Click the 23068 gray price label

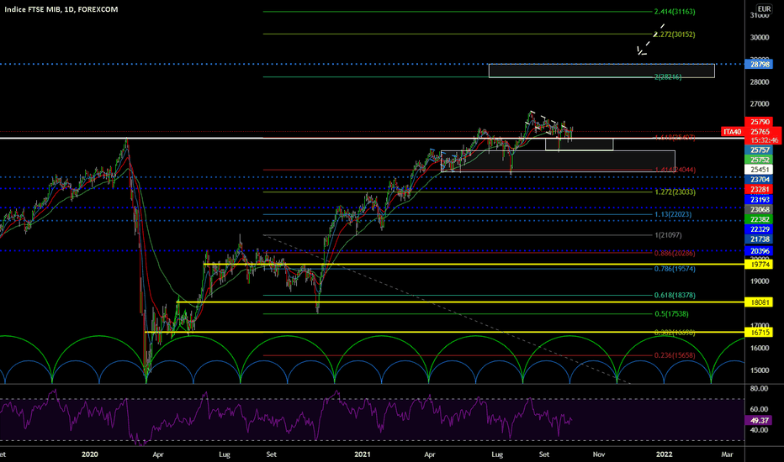click(759, 210)
